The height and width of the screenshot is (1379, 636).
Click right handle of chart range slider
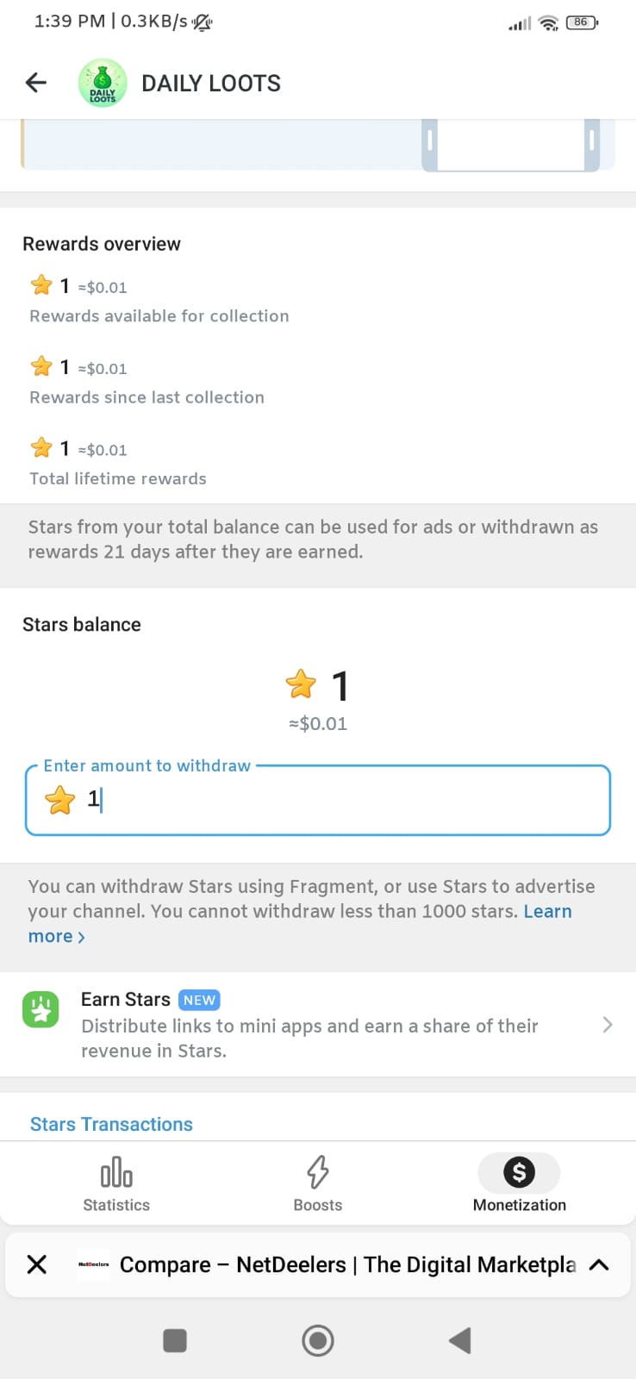coord(591,141)
